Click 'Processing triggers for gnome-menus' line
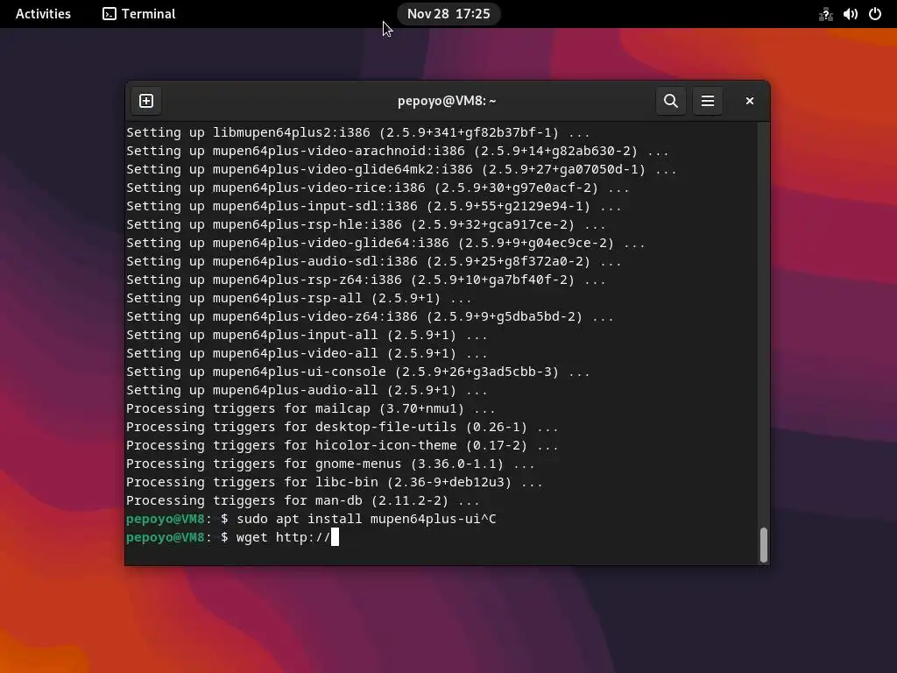Screen dimensions: 897x673 pos(330,464)
